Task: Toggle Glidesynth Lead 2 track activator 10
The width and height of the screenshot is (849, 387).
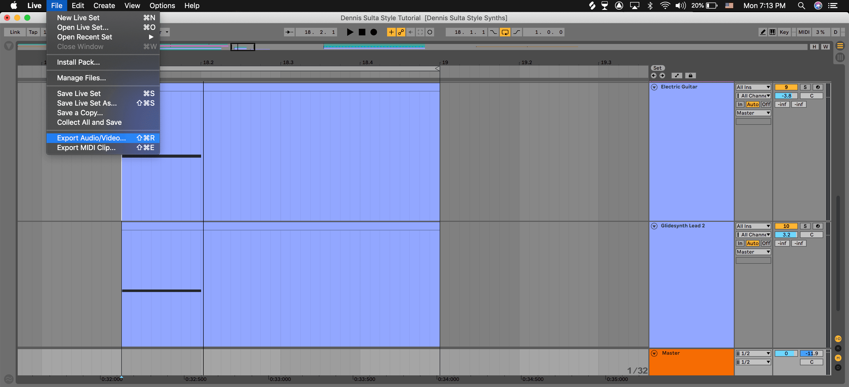Action: coord(786,226)
